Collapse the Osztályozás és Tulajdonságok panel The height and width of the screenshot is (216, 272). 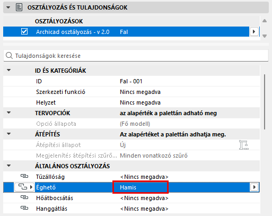tap(8, 7)
